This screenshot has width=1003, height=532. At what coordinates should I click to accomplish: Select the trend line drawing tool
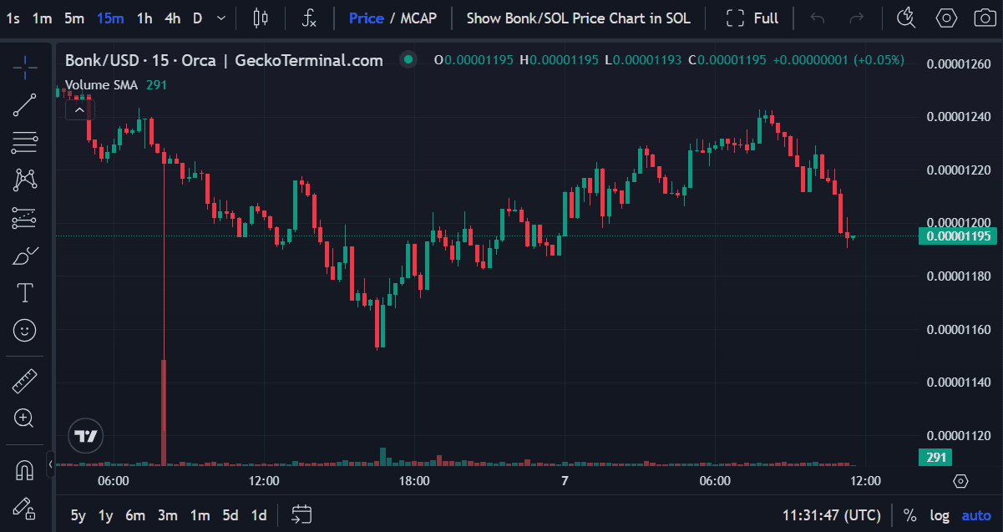click(24, 104)
